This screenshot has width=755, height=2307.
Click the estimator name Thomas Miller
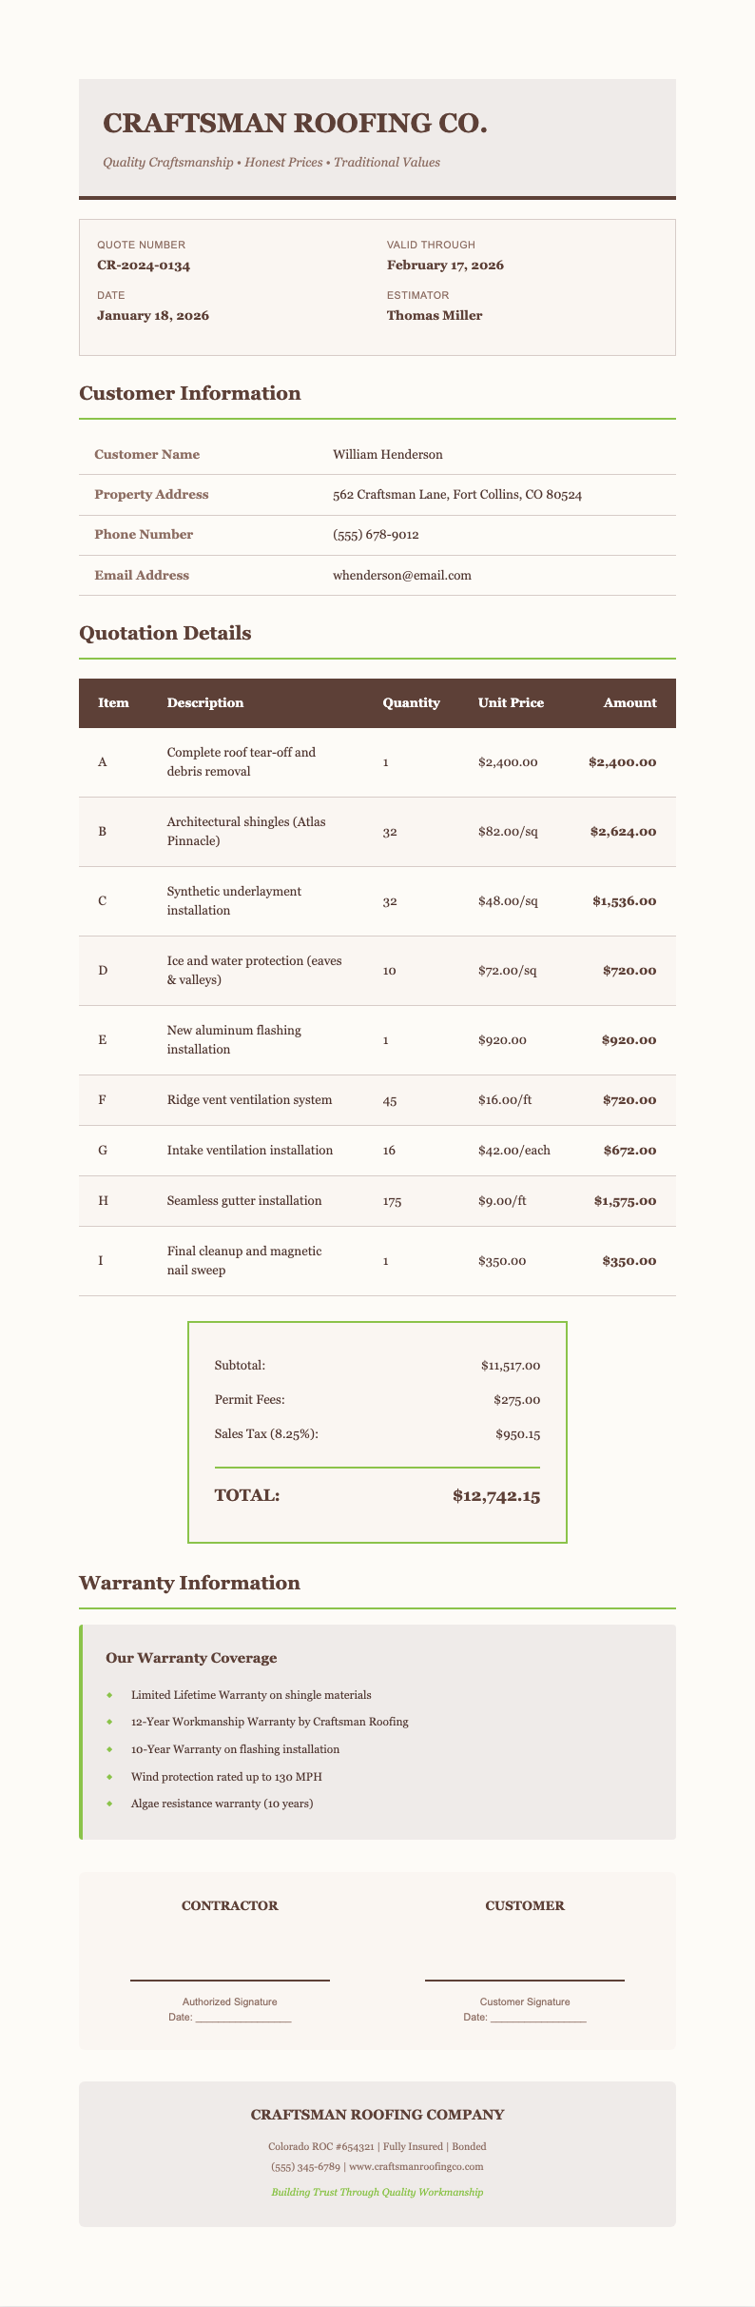tap(434, 315)
